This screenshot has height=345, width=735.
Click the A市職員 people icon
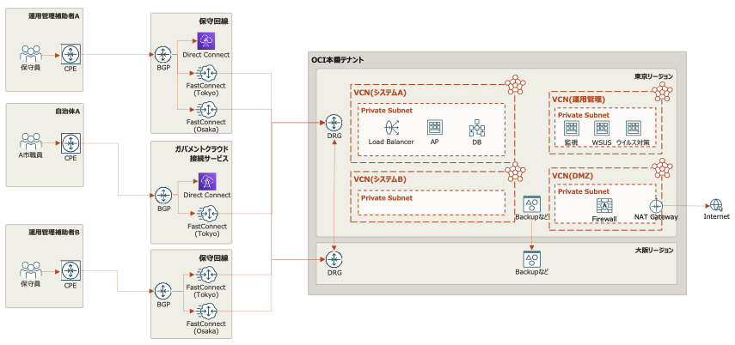tap(31, 142)
